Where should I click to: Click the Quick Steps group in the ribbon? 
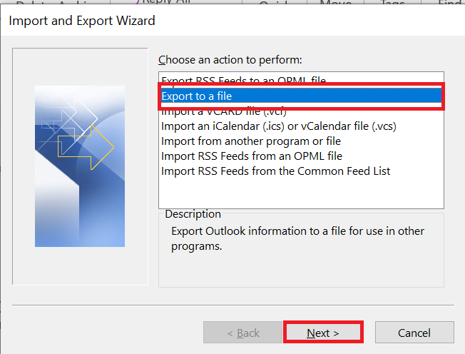coord(275,2)
